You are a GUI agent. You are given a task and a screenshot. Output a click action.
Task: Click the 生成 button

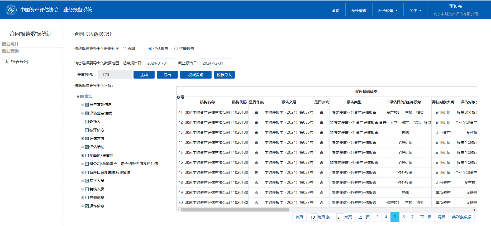144,75
